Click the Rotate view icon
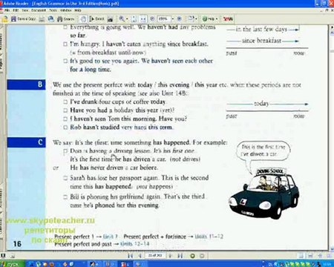The height and width of the screenshot is (267, 334). 191,19
